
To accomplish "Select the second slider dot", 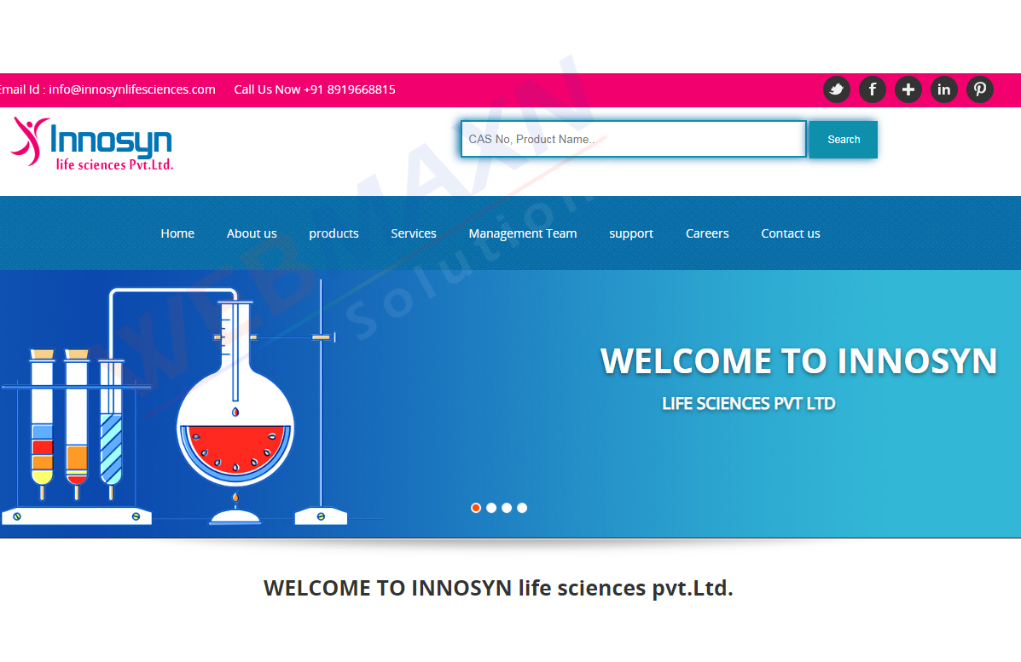I will (491, 508).
